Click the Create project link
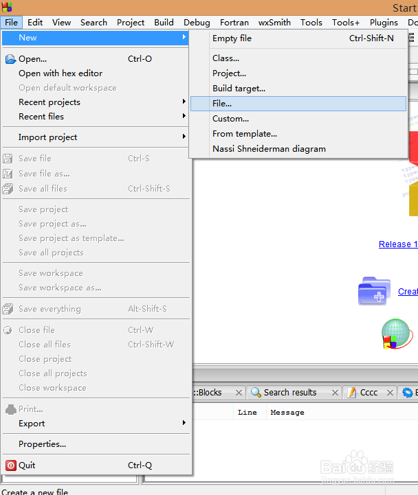Image resolution: width=418 pixels, height=495 pixels. click(408, 291)
